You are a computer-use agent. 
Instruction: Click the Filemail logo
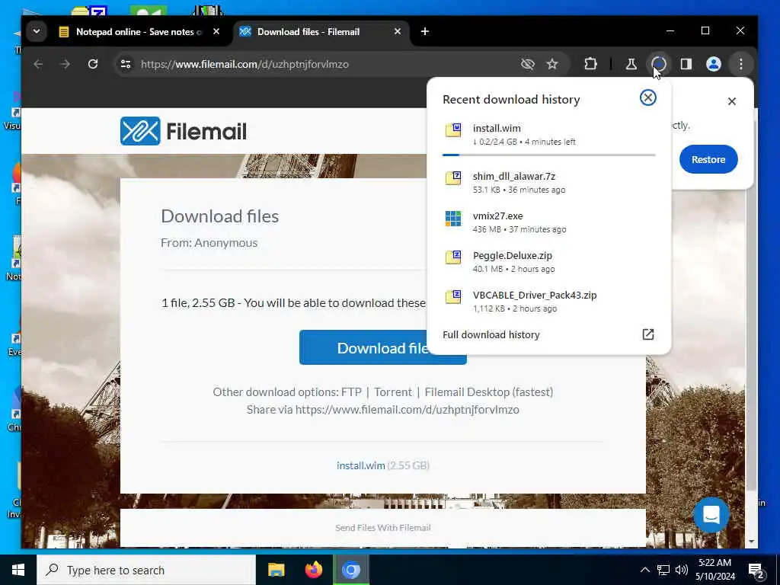point(183,131)
